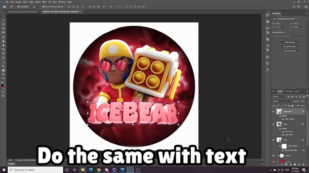This screenshot has height=173, width=309.
Task: Open the Properties panel menu
Action: [307, 13]
